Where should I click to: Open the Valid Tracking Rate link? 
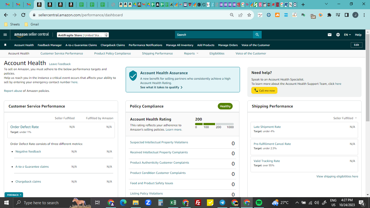(267, 161)
